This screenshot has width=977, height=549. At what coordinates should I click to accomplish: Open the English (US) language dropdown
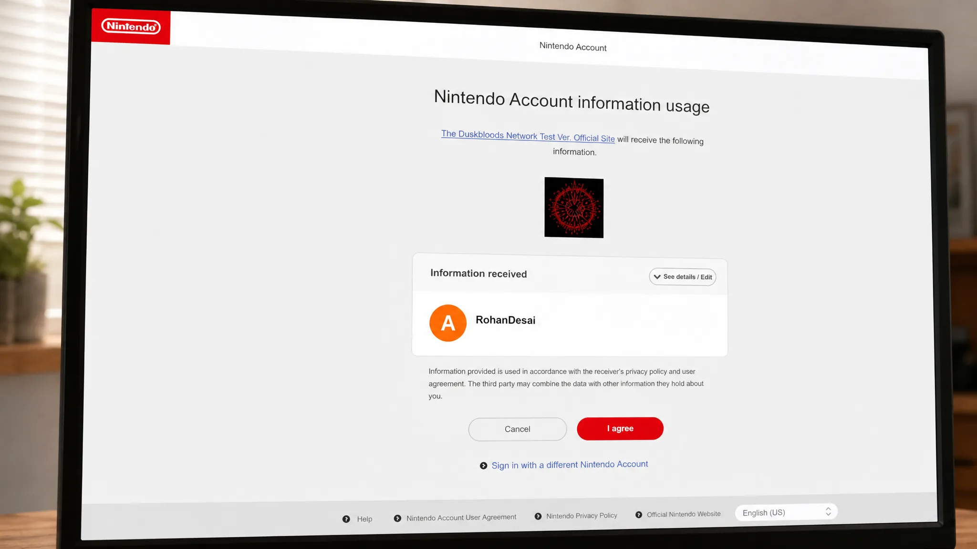tap(786, 512)
